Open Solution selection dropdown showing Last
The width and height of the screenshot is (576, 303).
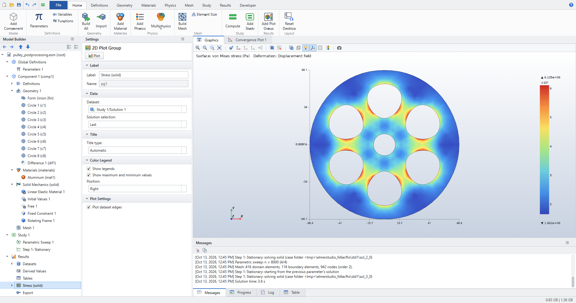click(x=137, y=125)
